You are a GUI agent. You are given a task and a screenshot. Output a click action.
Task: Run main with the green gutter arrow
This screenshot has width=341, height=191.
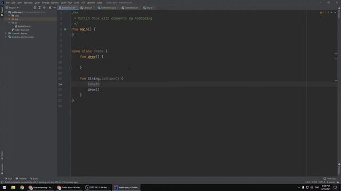pos(65,29)
